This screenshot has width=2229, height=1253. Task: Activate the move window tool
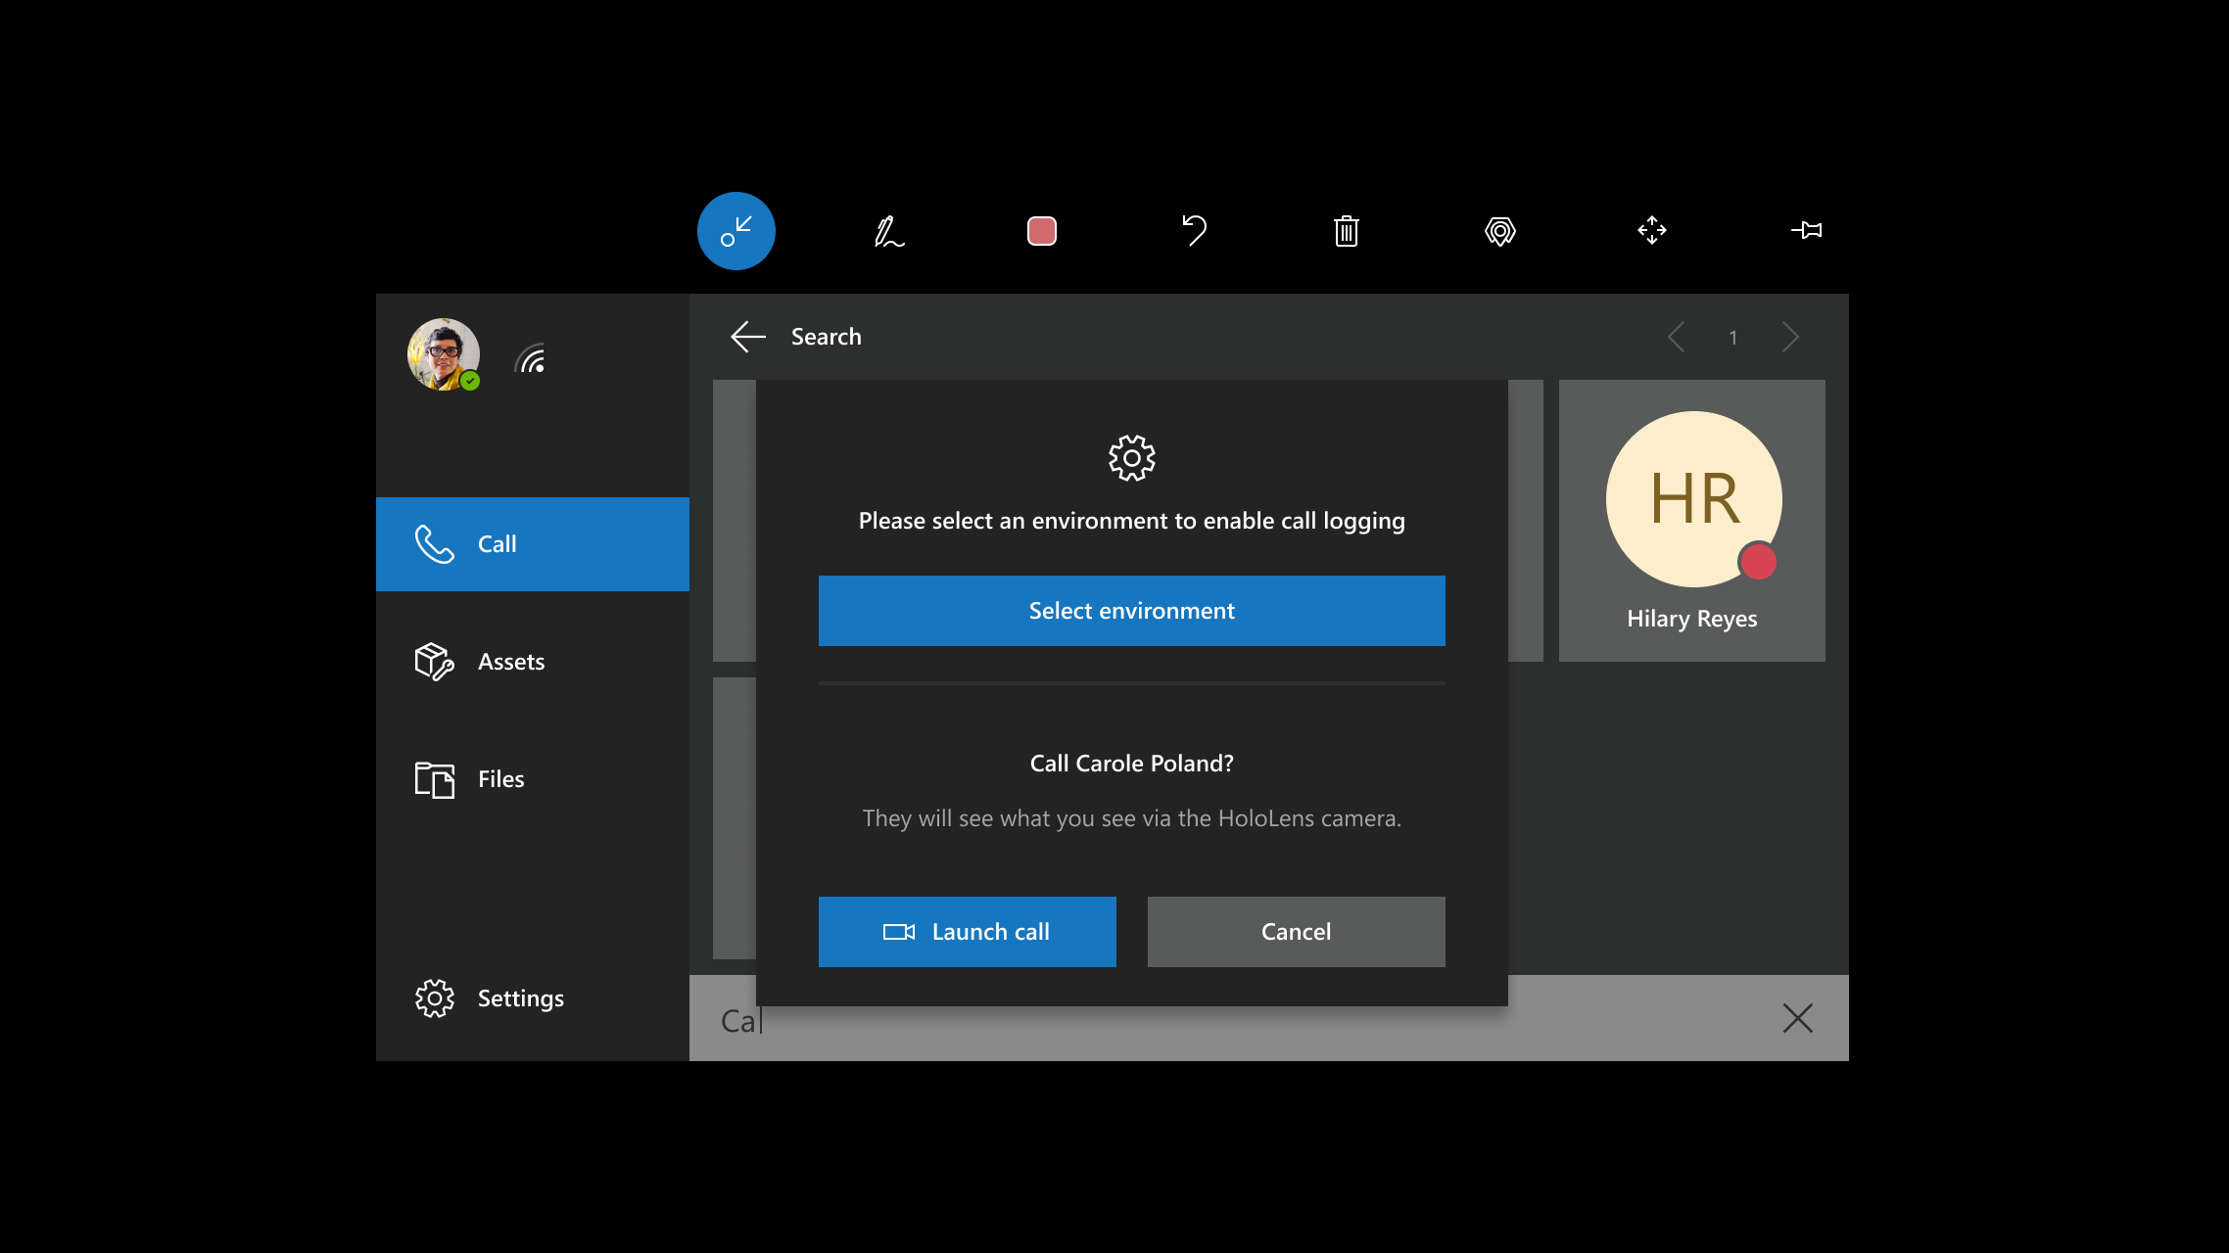pyautogui.click(x=1652, y=231)
